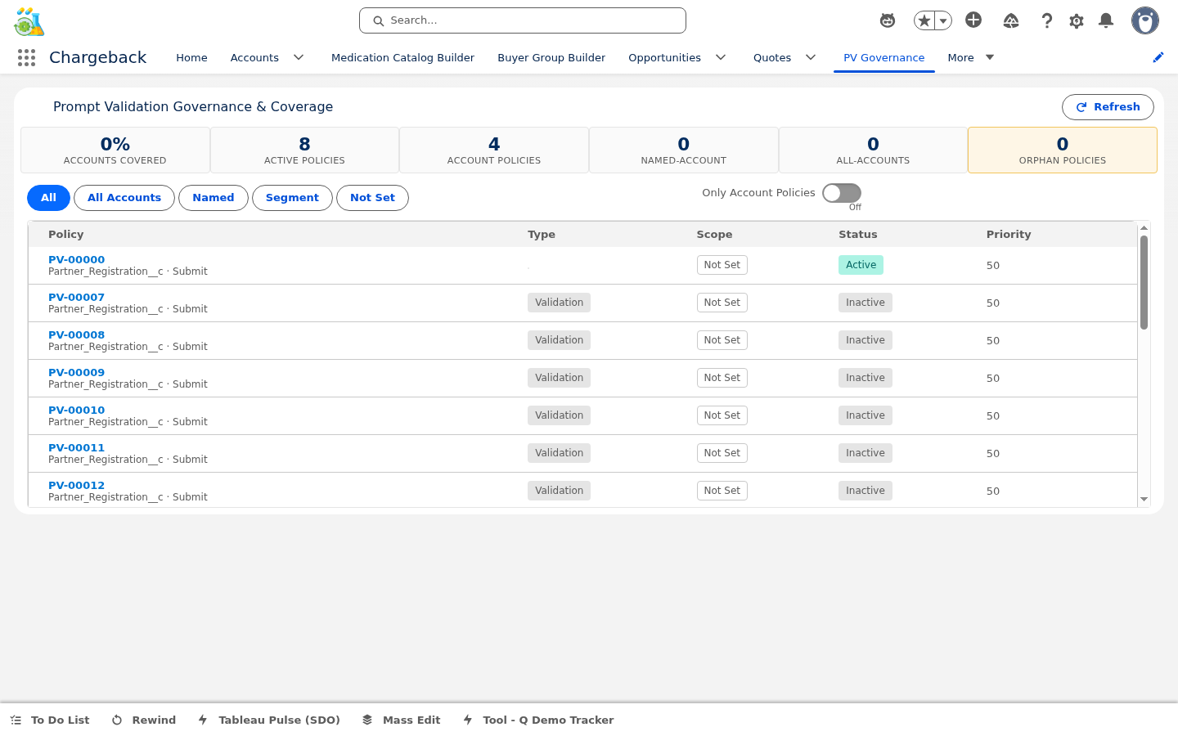Click the Orphan Policies 0 tile

[x=1063, y=150]
